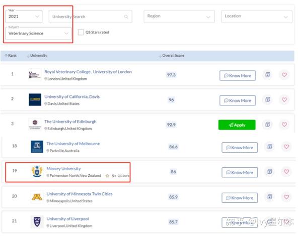Sort by the Rank column header

(11, 56)
